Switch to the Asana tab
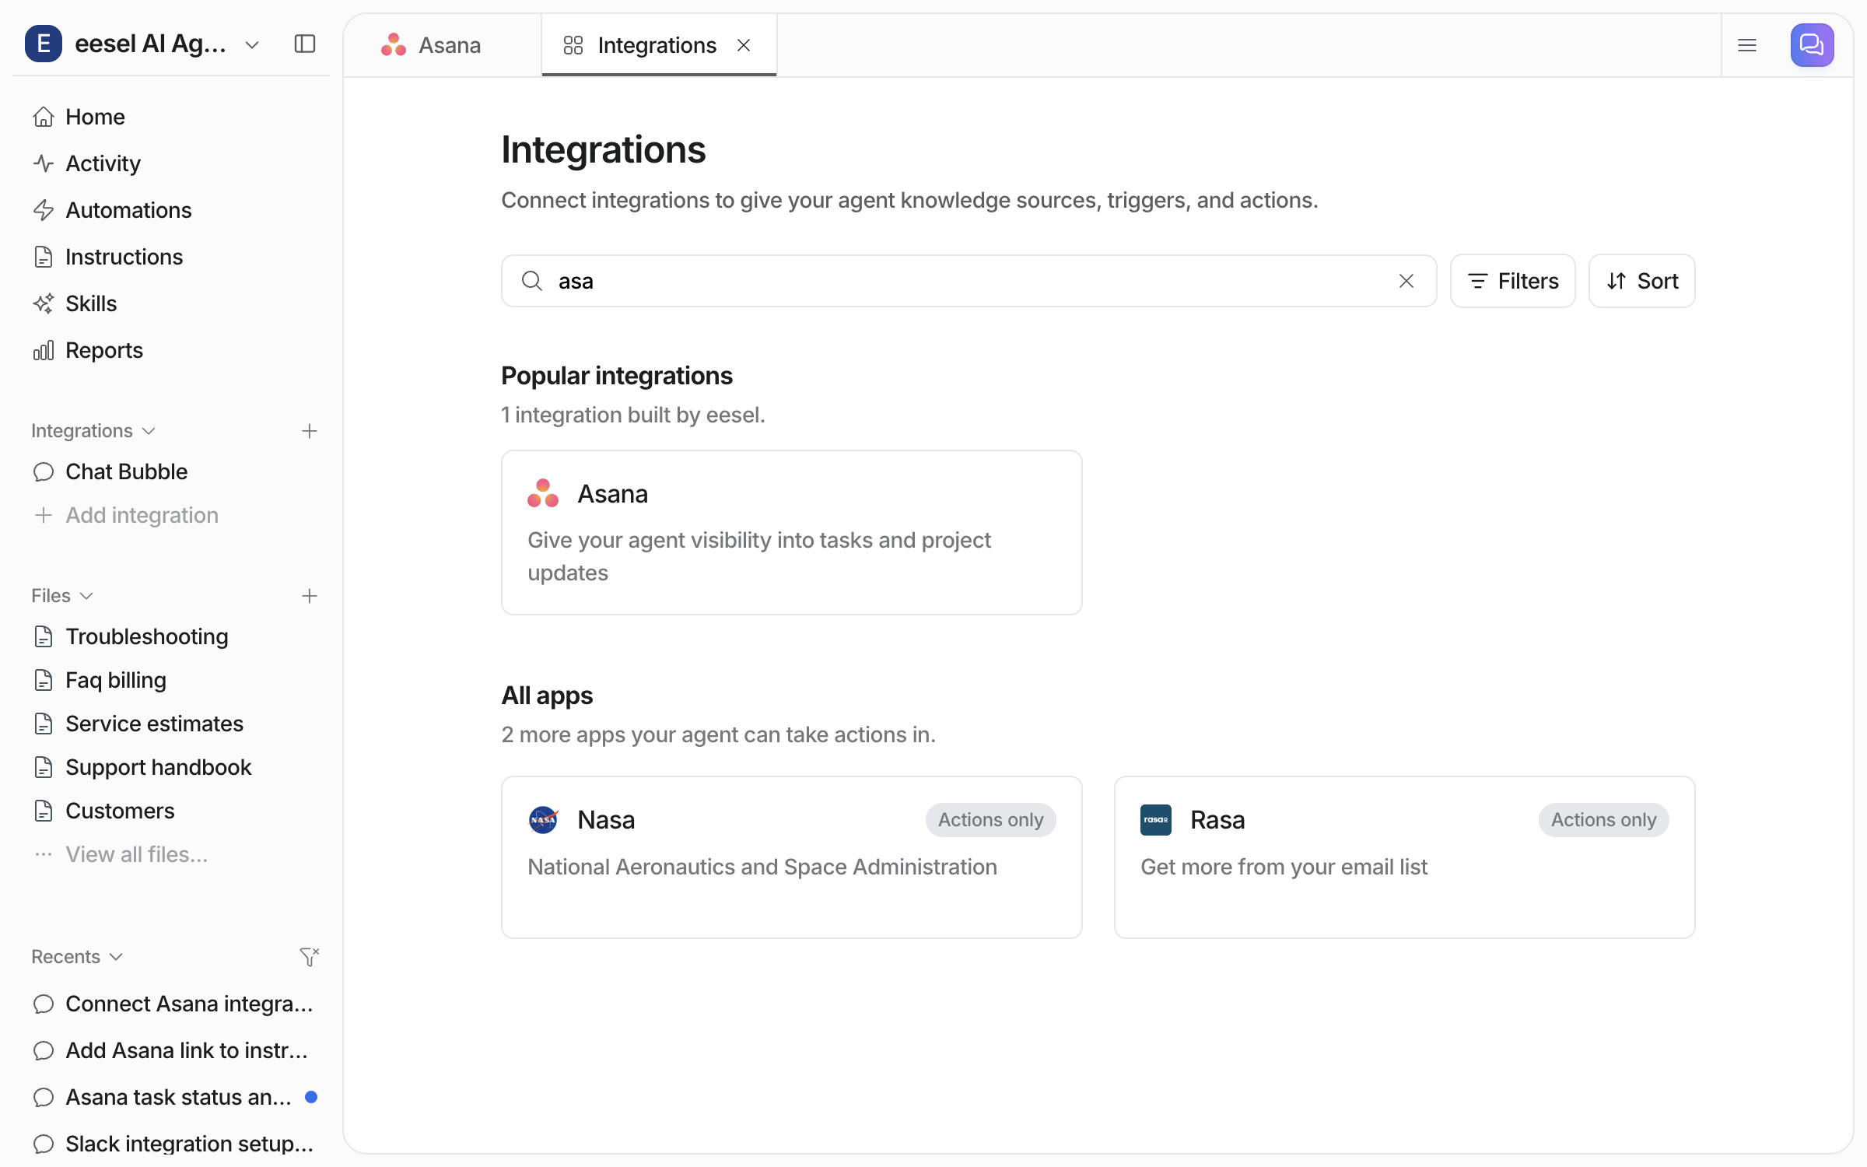The height and width of the screenshot is (1167, 1867). [x=443, y=45]
